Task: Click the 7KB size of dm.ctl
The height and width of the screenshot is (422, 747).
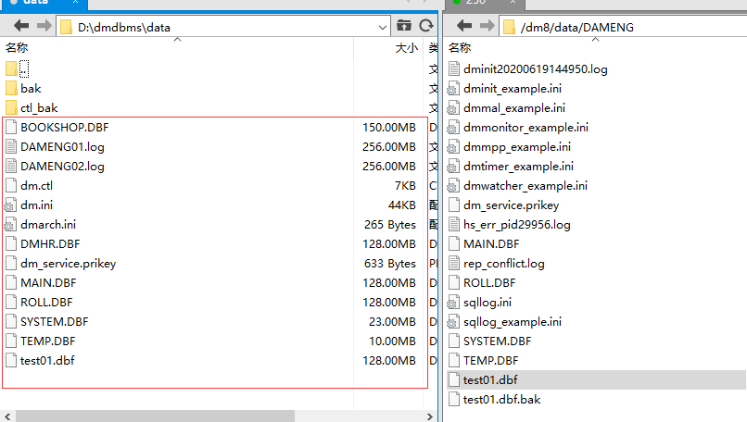Action: [x=405, y=185]
